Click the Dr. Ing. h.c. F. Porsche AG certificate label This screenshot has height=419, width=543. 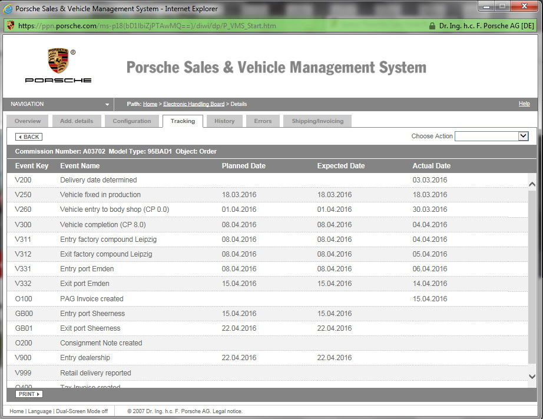coord(486,26)
